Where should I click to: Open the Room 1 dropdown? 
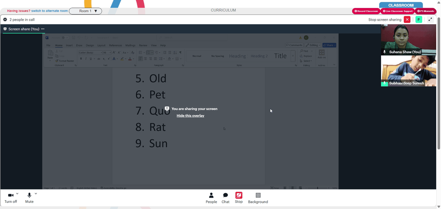[86, 11]
